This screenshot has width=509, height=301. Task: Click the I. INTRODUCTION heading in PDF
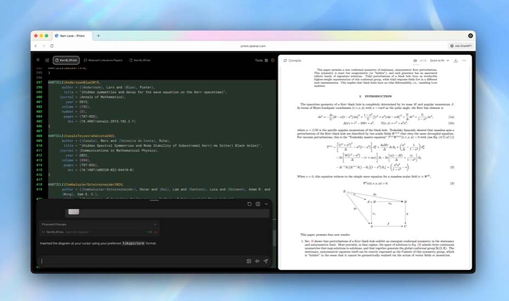pyautogui.click(x=375, y=96)
